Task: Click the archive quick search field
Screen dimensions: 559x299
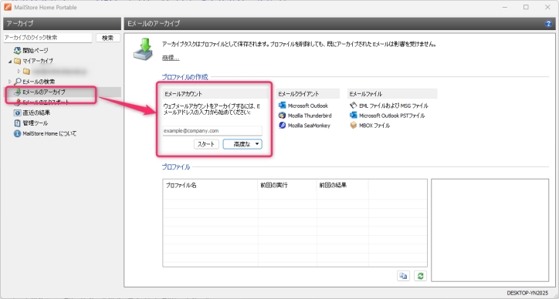Action: pos(47,38)
